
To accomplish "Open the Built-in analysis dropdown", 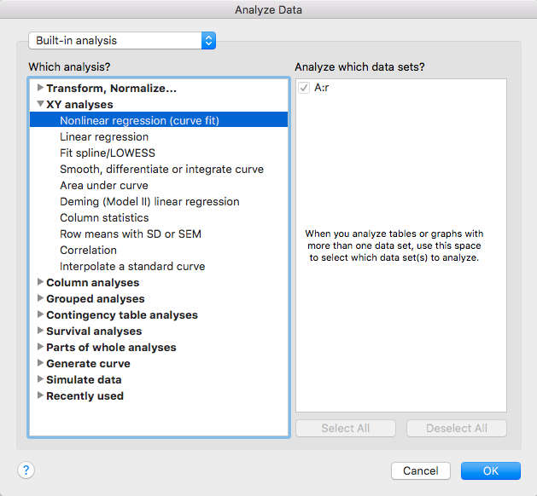I will [122, 40].
